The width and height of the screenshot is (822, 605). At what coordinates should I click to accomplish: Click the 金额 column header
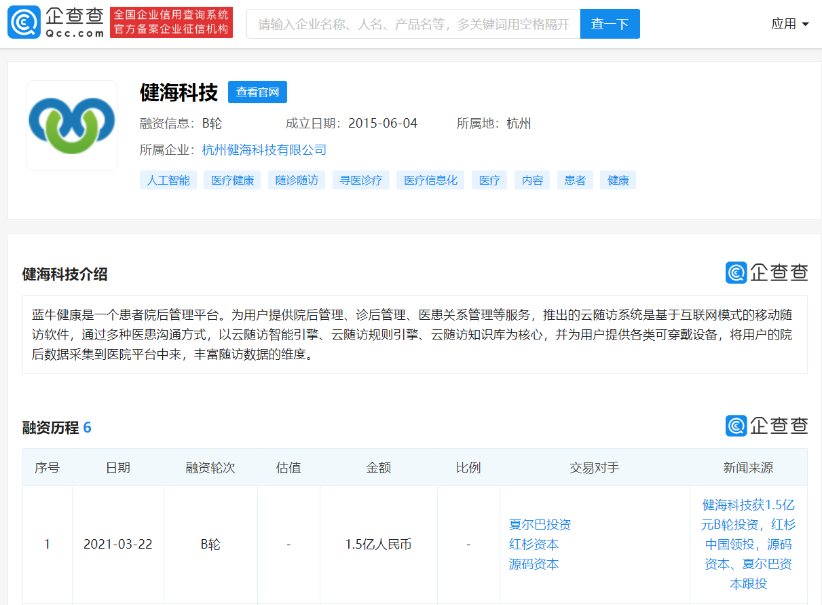point(379,468)
